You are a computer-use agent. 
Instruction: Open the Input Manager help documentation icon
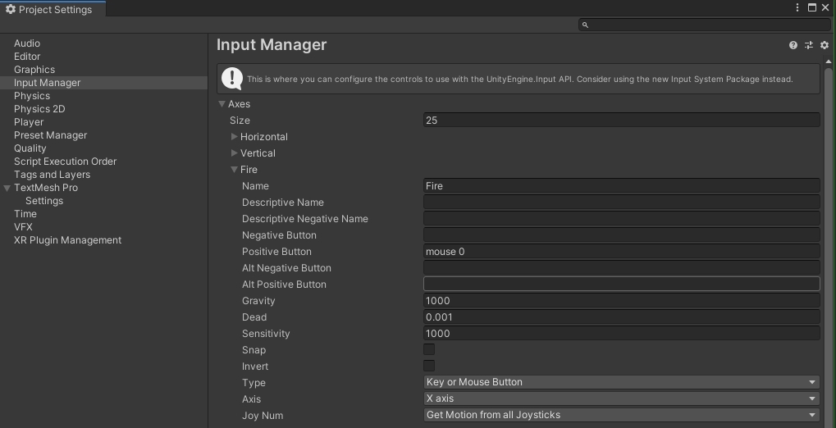(x=793, y=45)
